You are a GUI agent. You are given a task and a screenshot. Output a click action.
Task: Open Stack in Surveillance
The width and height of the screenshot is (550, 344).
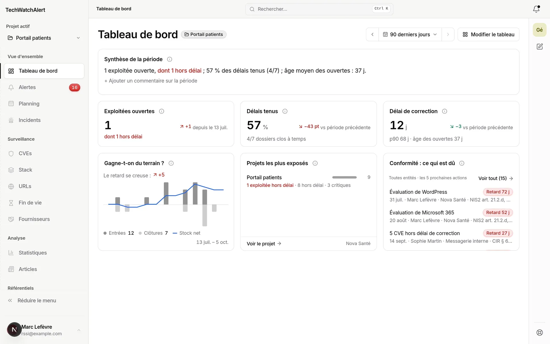(44, 170)
